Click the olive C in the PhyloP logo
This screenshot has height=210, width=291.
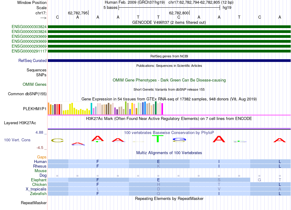point(58,140)
